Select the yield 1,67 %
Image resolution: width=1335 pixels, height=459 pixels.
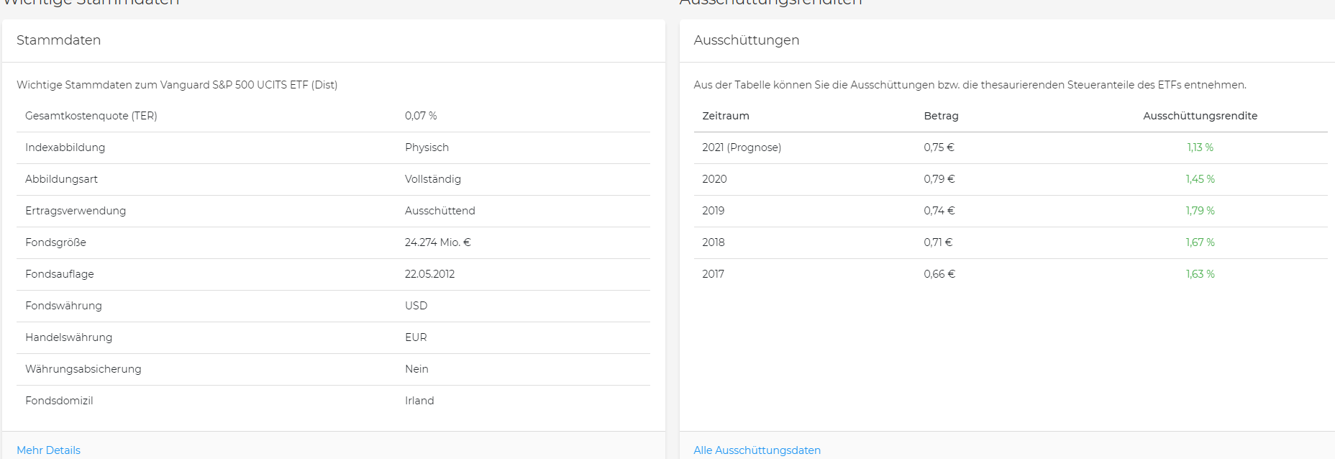click(x=1200, y=242)
